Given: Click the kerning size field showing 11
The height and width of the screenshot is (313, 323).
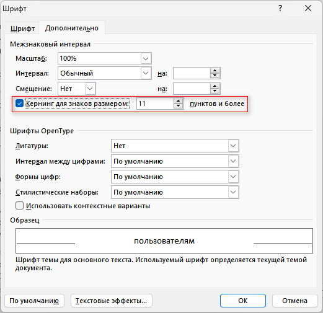Looking at the screenshot, I should (x=155, y=104).
